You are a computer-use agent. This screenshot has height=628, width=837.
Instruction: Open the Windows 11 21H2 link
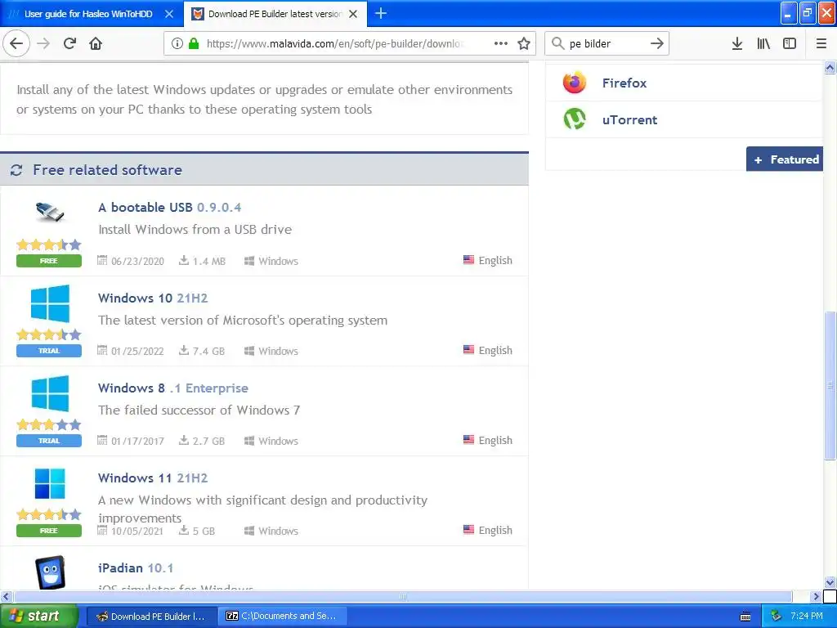[153, 478]
